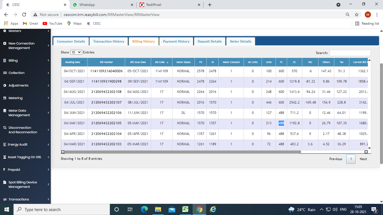
Task: Expand the Energy Audit chevron
Action: tap(48, 144)
